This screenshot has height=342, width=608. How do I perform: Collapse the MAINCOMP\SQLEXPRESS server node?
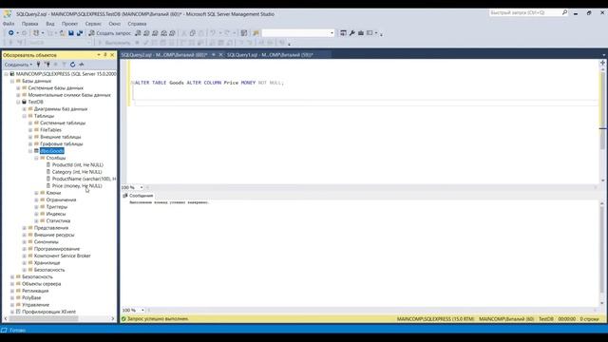[x=7, y=74]
